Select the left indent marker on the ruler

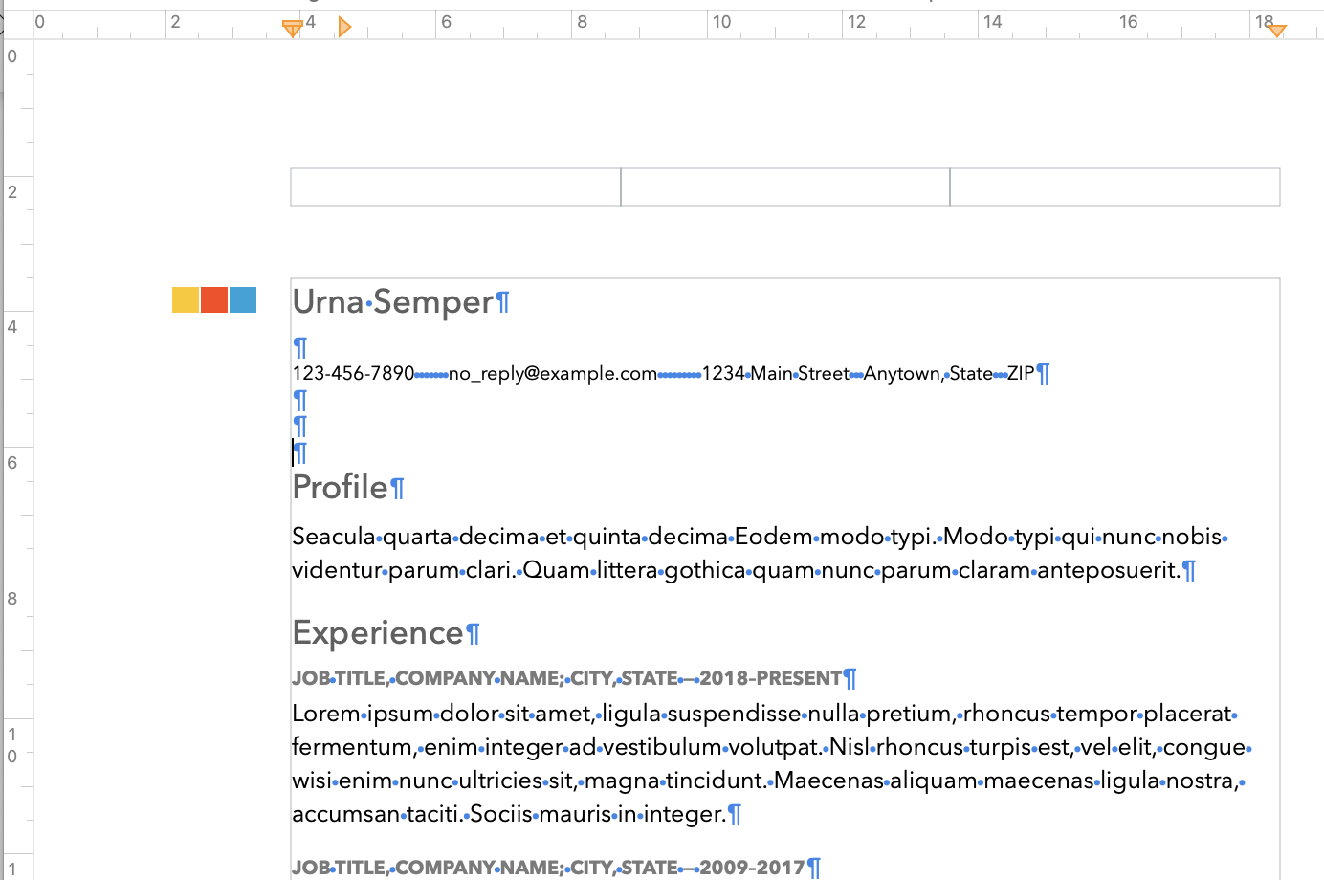[x=293, y=29]
